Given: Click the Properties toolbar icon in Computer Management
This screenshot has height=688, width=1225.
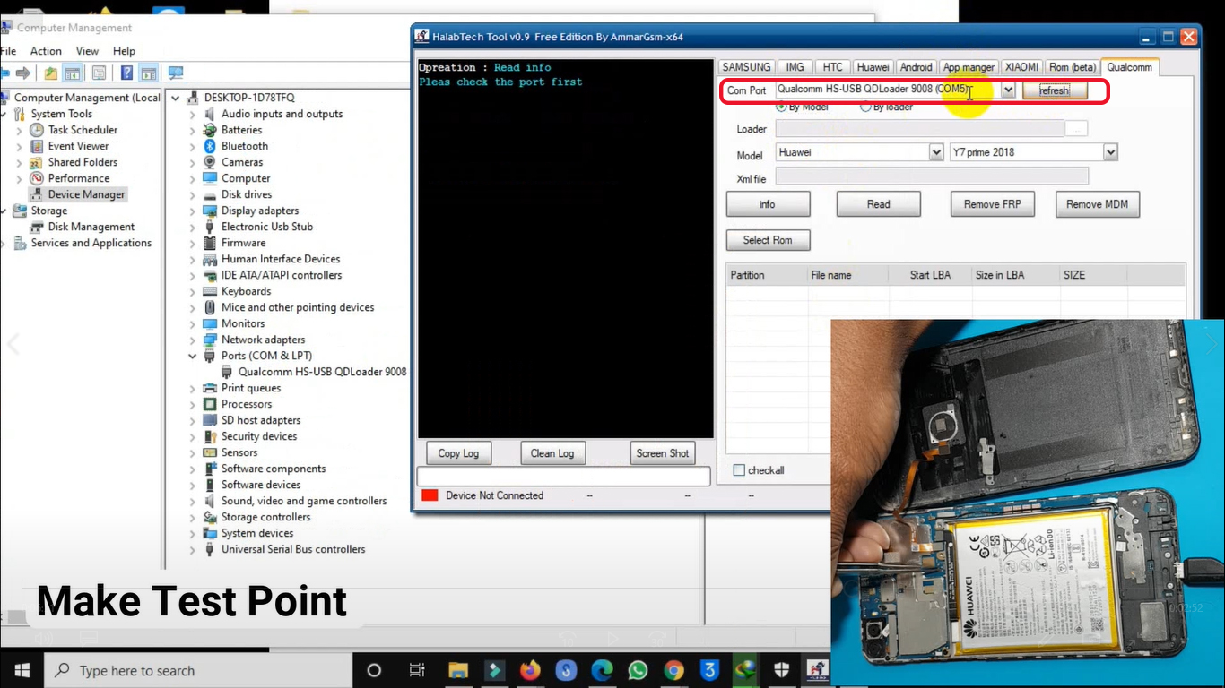Looking at the screenshot, I should [x=100, y=73].
